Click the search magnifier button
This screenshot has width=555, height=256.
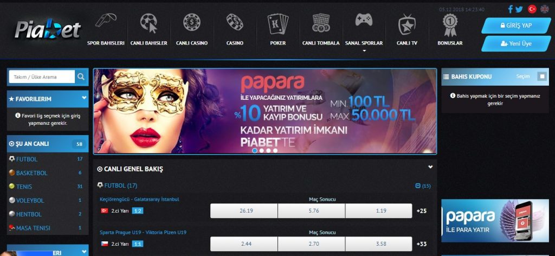81,76
